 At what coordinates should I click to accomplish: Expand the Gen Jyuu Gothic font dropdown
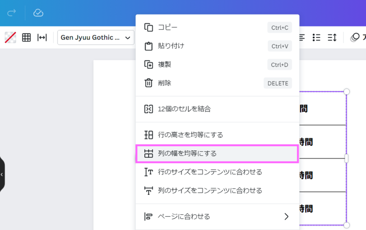(95, 37)
